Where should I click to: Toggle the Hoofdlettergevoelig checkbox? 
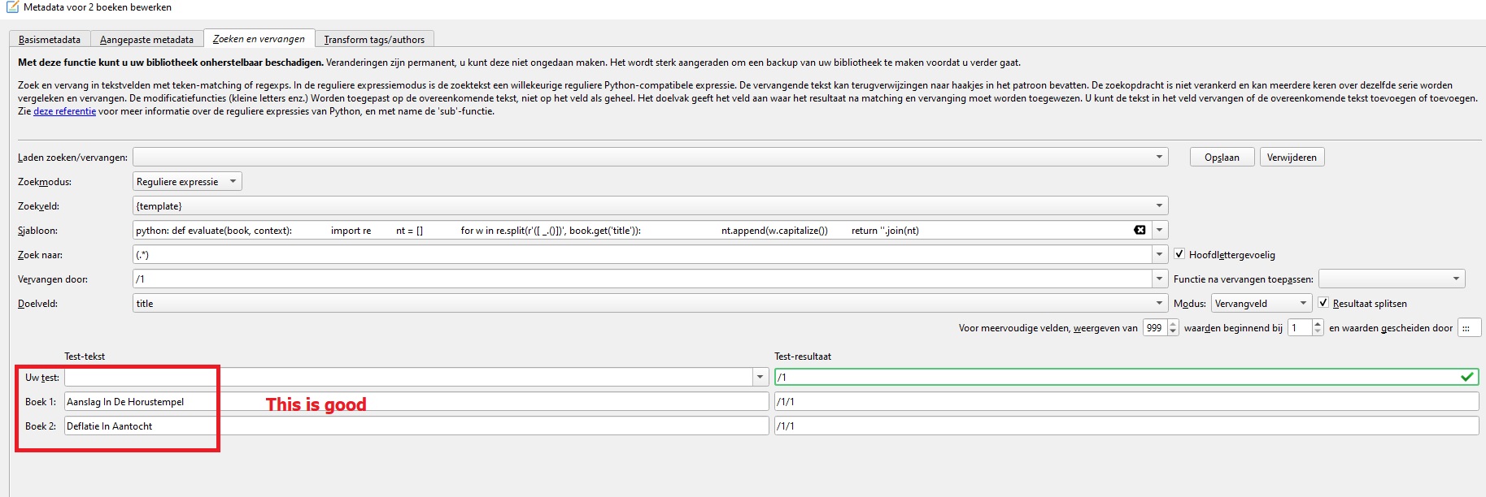[x=1179, y=254]
